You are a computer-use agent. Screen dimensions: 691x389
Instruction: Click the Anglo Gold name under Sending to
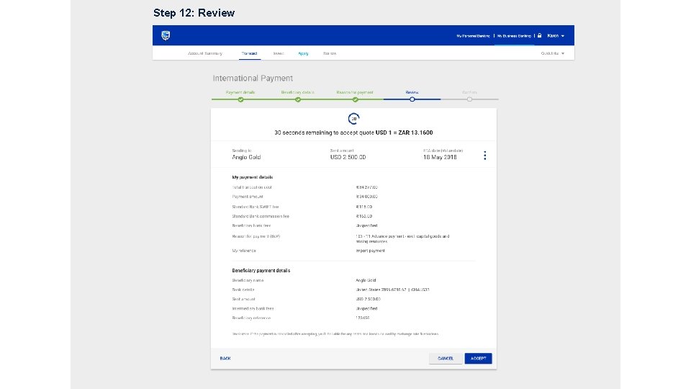click(246, 158)
